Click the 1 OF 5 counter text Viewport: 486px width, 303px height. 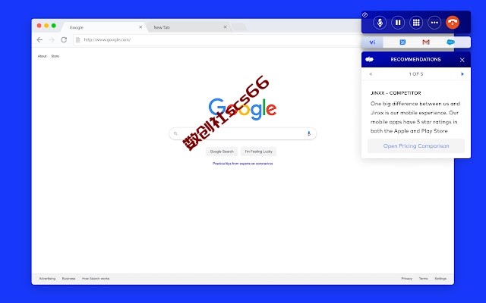point(416,74)
